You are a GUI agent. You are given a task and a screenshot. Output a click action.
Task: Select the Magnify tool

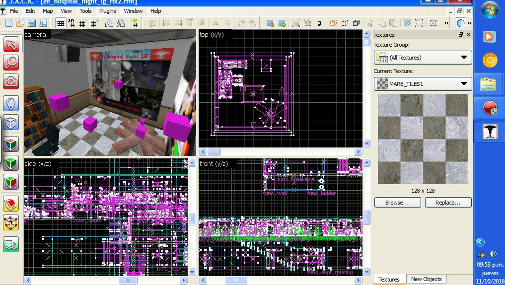click(11, 63)
